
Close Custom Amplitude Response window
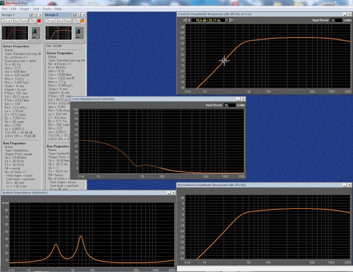click(349, 14)
